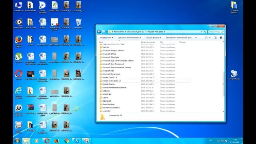
Task: Select the uTorrent desktop shortcut
Action: (19, 58)
